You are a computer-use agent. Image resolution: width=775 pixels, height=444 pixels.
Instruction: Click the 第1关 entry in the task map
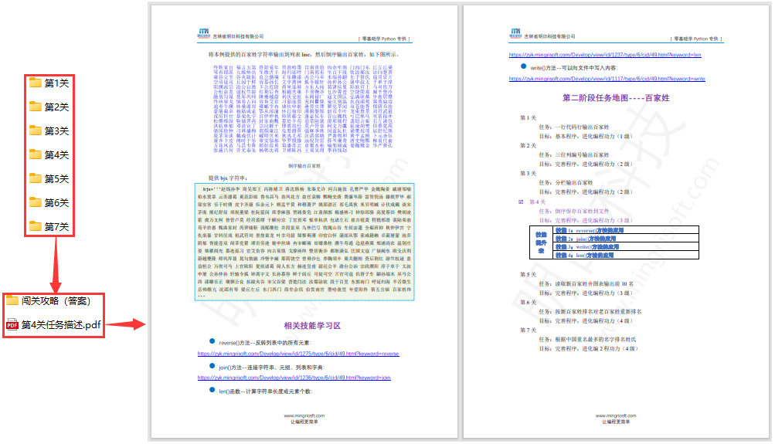[528, 118]
